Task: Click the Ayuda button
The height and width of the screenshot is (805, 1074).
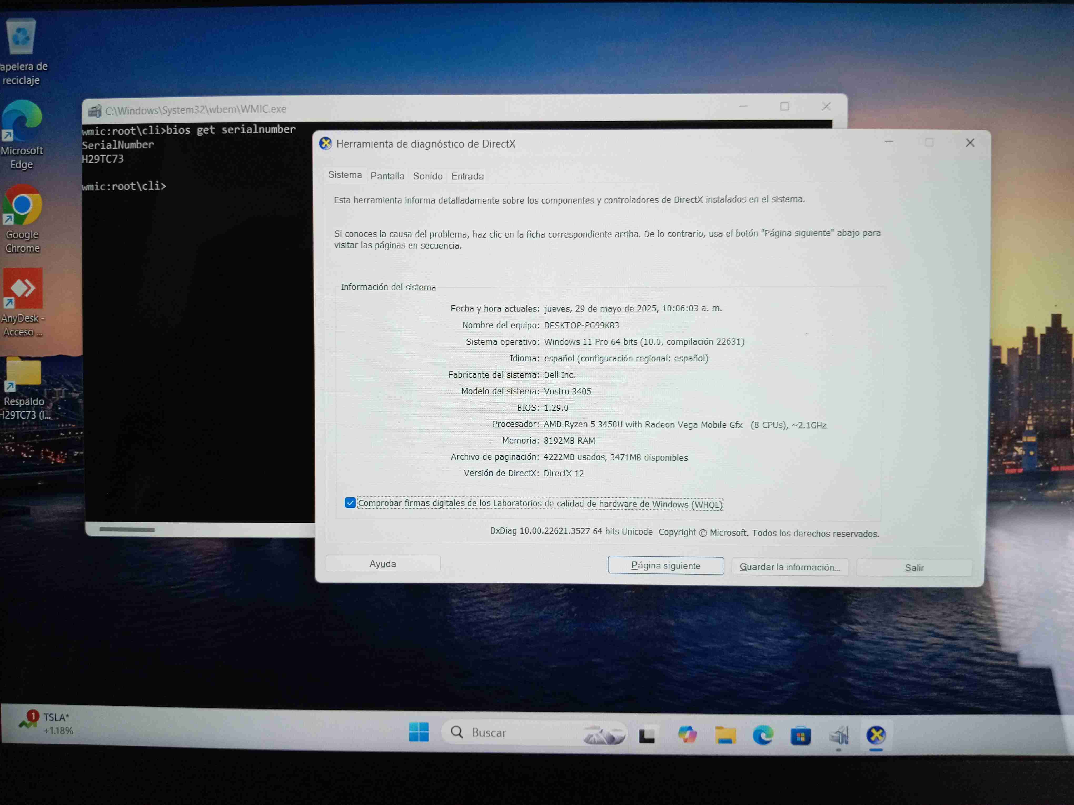Action: (382, 563)
